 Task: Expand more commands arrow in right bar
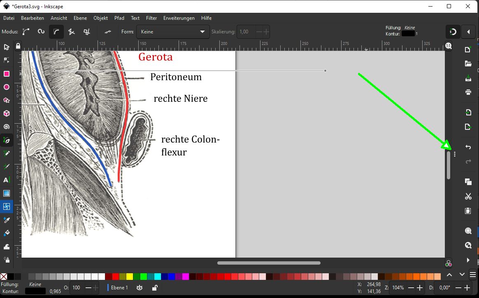[468, 260]
